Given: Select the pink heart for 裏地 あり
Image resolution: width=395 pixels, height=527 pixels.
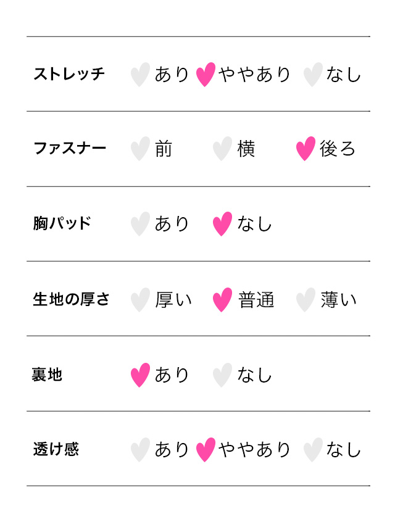Looking at the screenshot, I should [140, 375].
